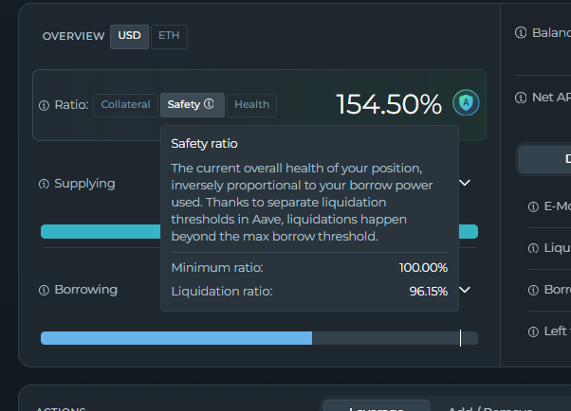Viewport: 571px width, 411px height.
Task: Switch overview currency to ETH
Action: pos(169,36)
